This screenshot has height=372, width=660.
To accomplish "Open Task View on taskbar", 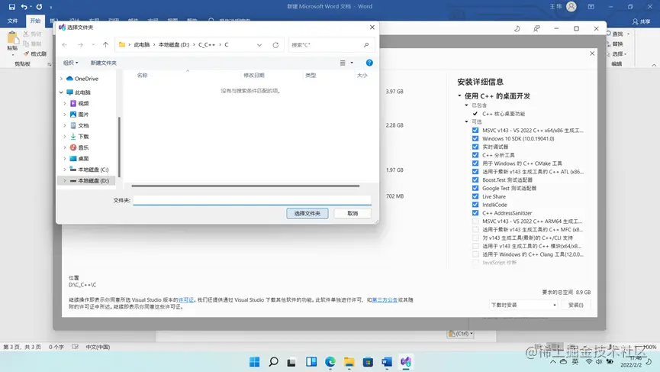I will tap(291, 362).
